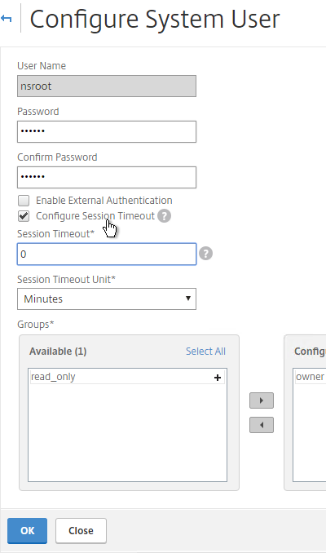Viewport: 326px width, 553px height.
Task: Click the Close button
Action: point(81,531)
